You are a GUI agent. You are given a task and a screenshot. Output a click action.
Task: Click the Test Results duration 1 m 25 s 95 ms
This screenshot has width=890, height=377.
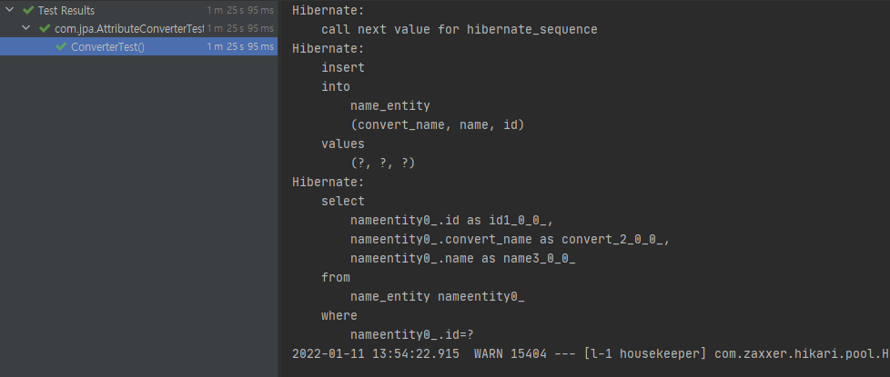tap(240, 10)
